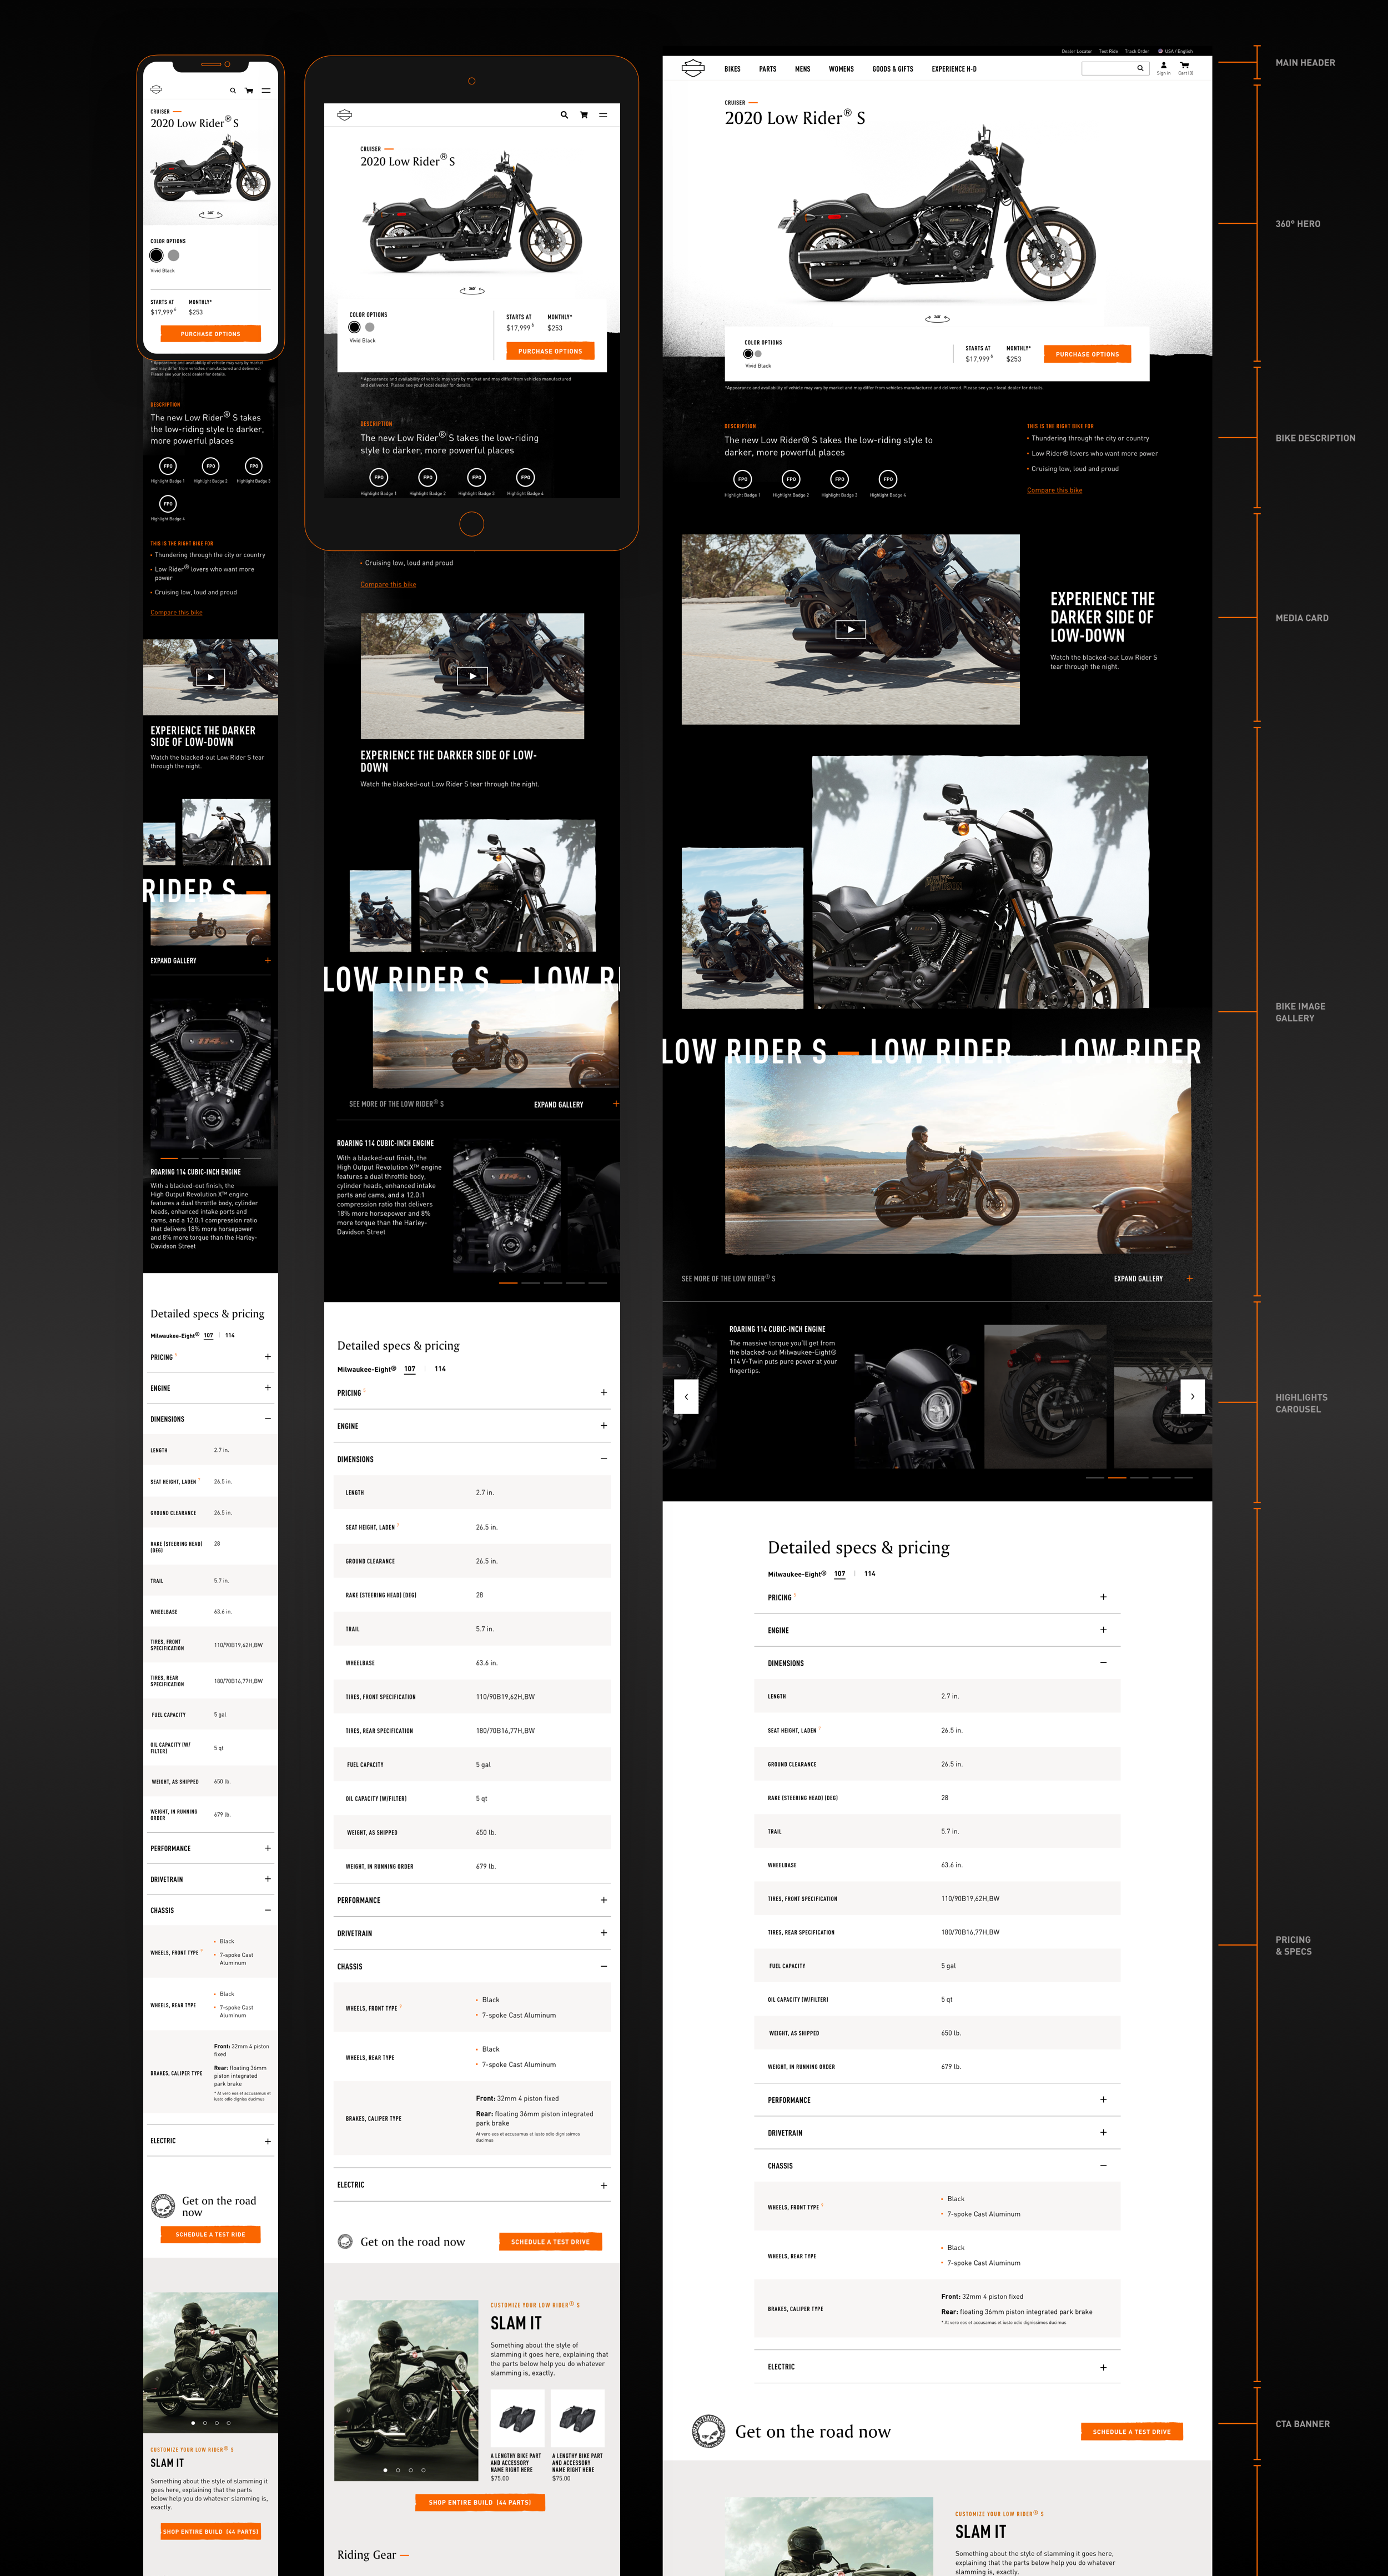Click tablet SHOP ENTIRE BUILD button
The image size is (1388, 2576).
(480, 2502)
